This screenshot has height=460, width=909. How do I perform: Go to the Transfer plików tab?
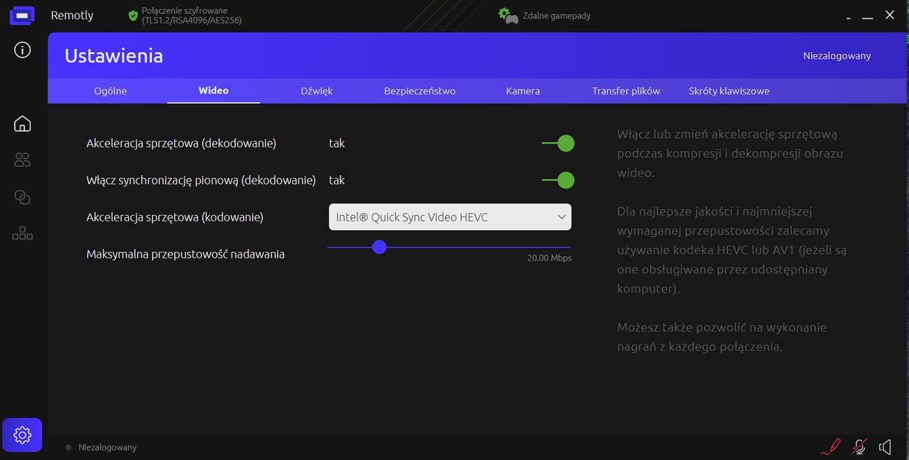(626, 91)
